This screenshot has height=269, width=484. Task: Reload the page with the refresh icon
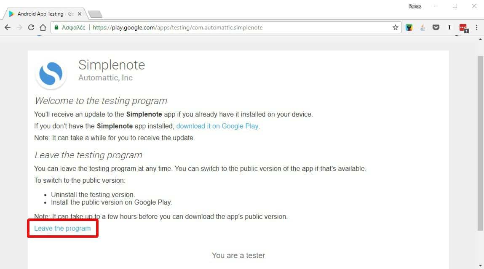(31, 27)
